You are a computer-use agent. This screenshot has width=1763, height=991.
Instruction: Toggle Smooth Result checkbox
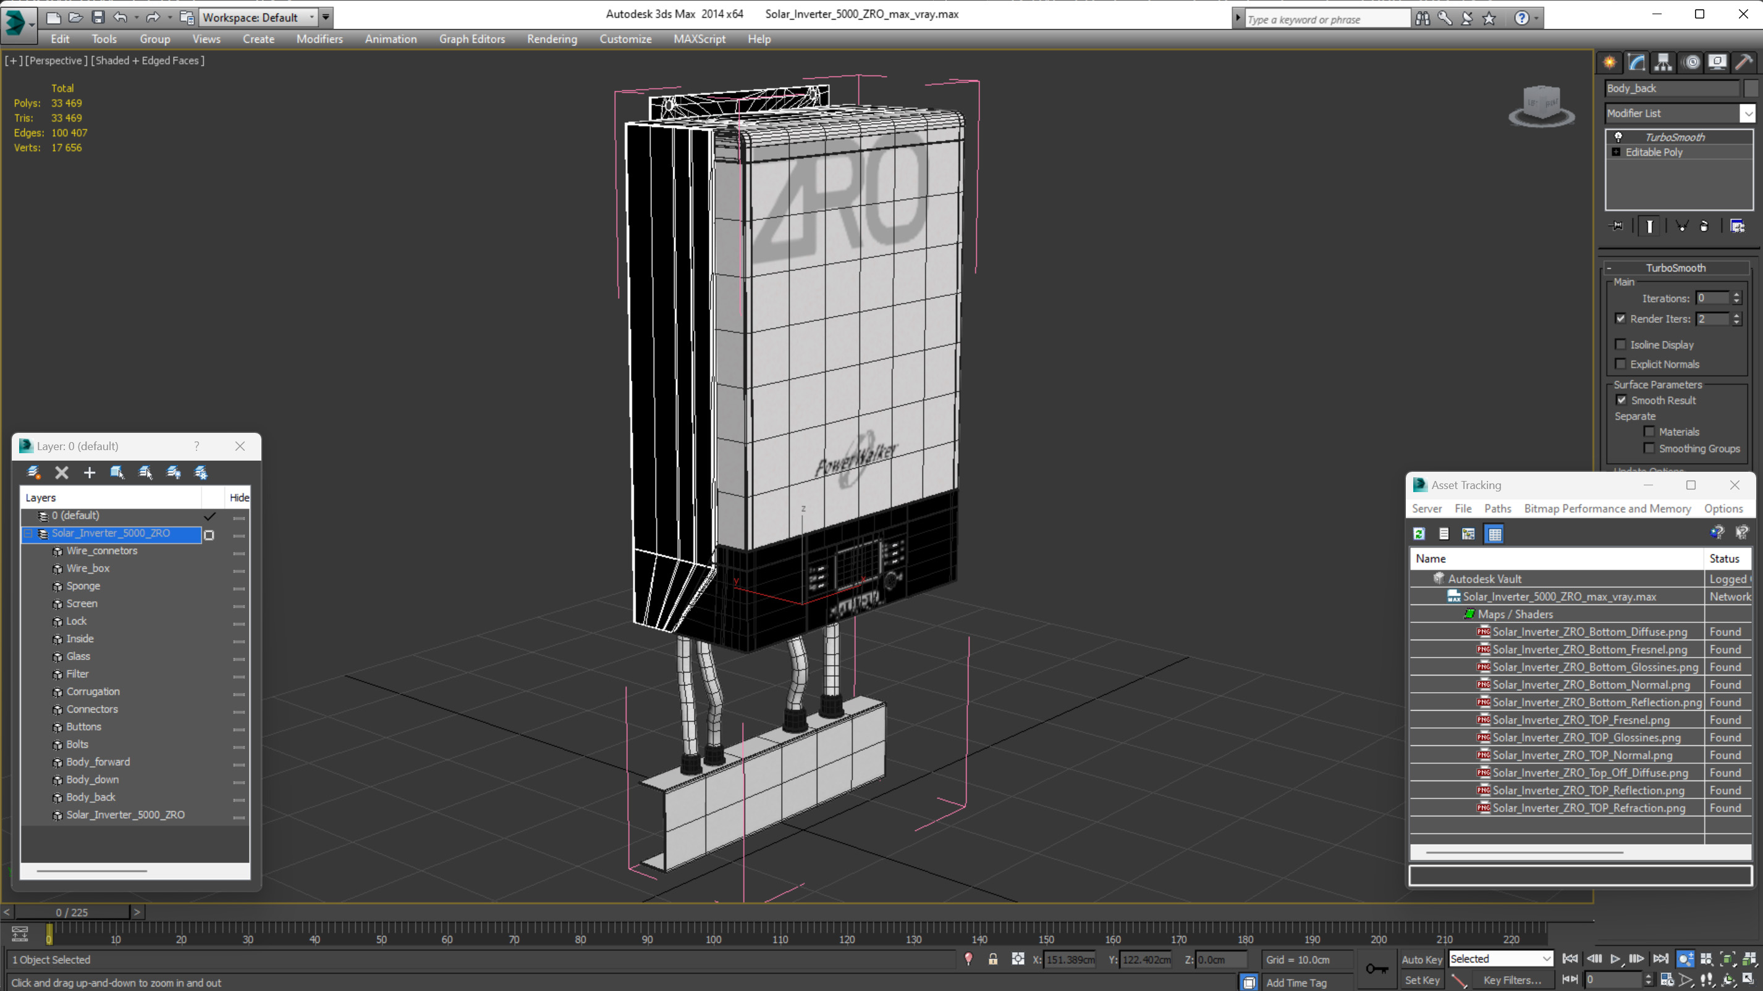[x=1621, y=400]
